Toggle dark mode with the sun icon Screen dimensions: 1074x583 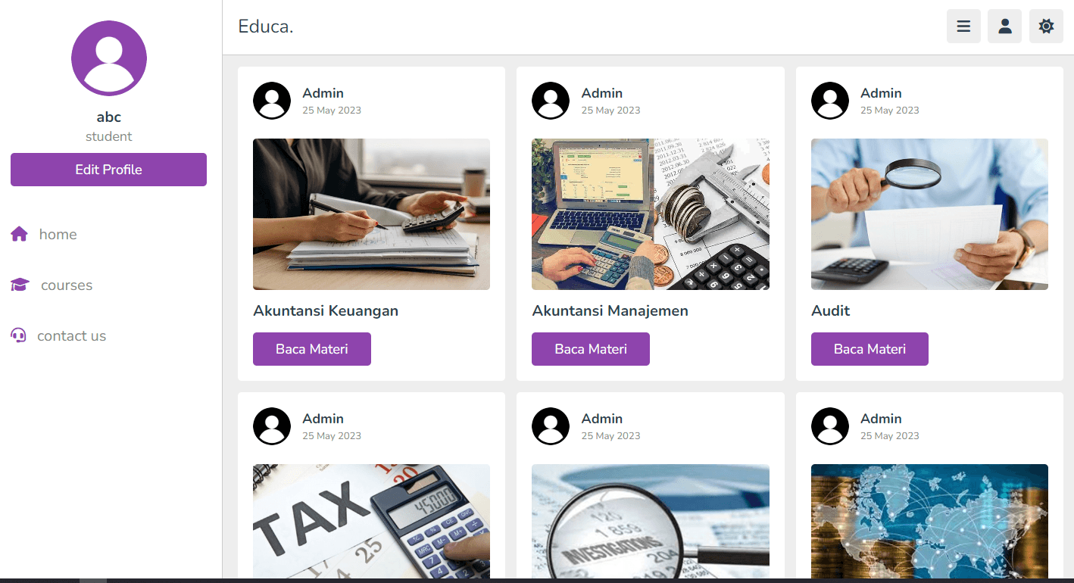[x=1046, y=26]
